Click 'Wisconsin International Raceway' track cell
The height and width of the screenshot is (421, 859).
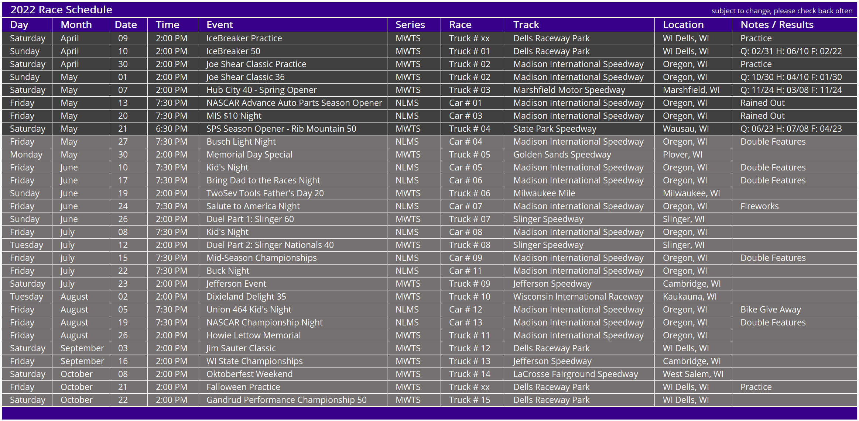tap(578, 297)
